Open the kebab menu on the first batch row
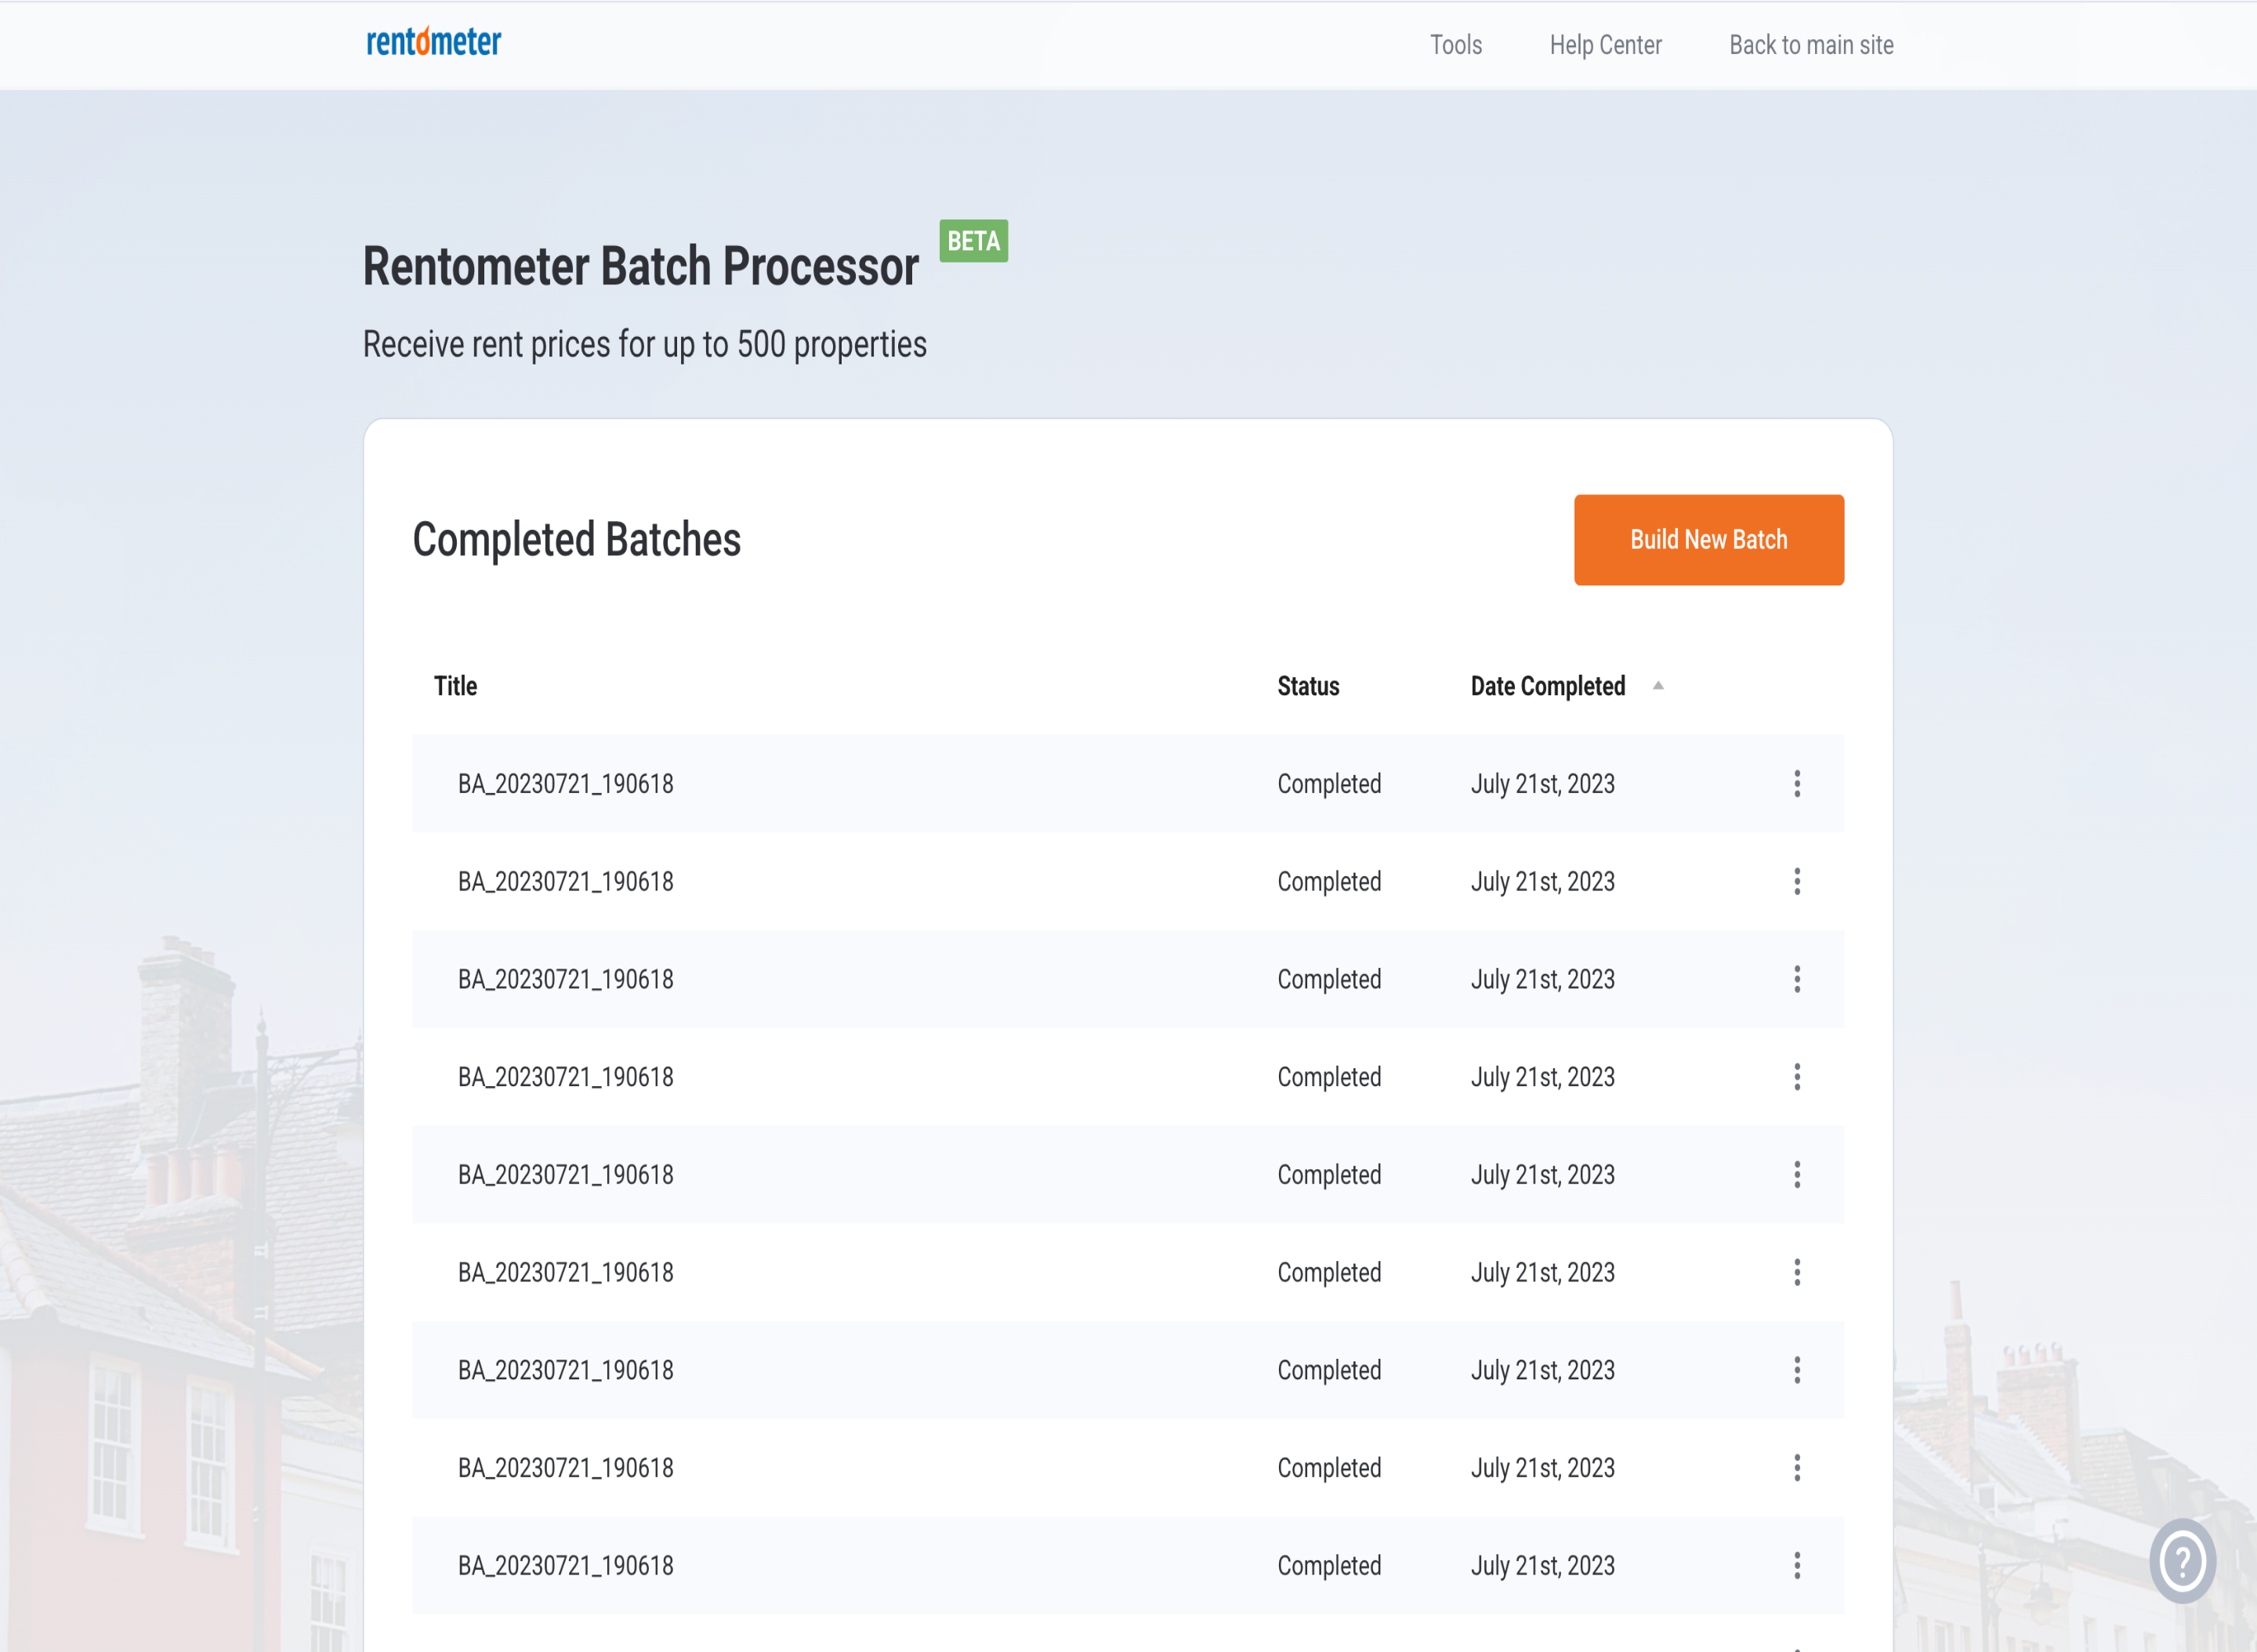Image resolution: width=2257 pixels, height=1652 pixels. pos(1797,783)
